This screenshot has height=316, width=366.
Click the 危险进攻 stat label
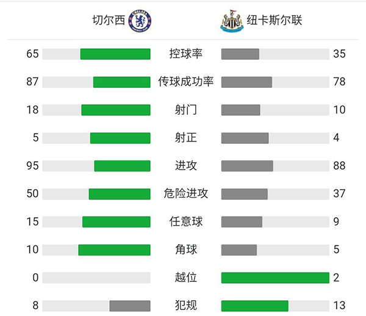click(186, 193)
